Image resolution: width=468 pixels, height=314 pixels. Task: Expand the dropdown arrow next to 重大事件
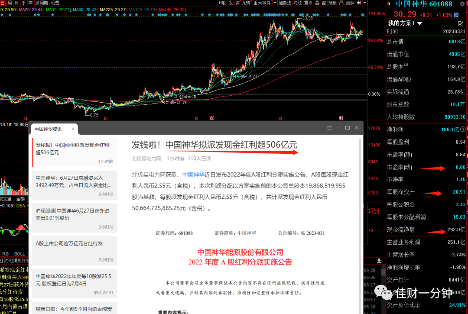point(275,3)
